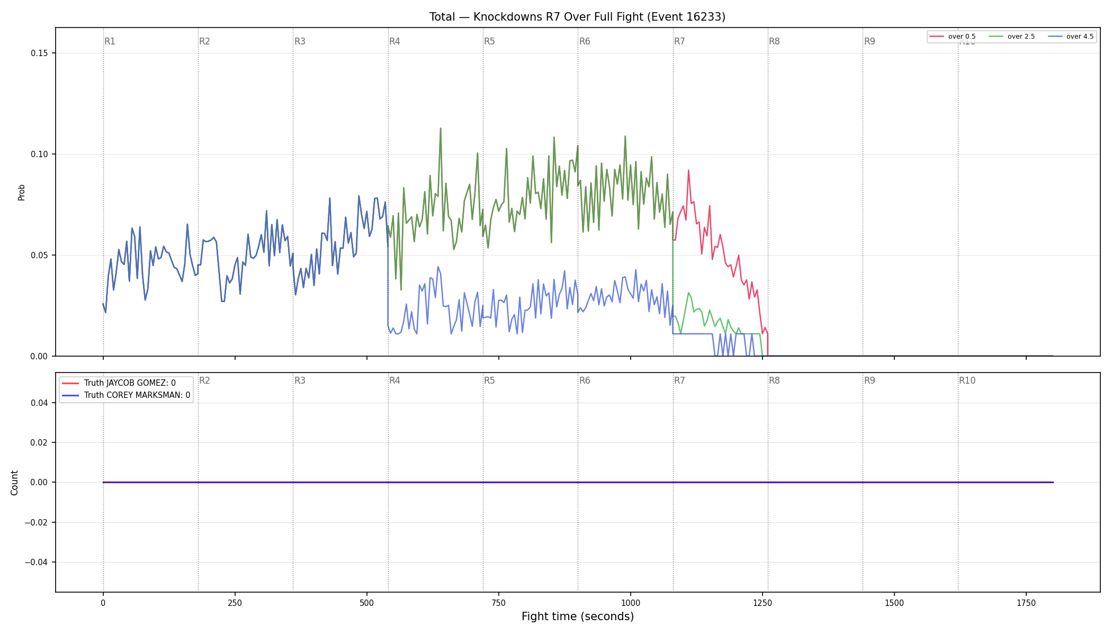Click the R5 round label in bottom chart
1112x635 pixels.
pos(489,380)
